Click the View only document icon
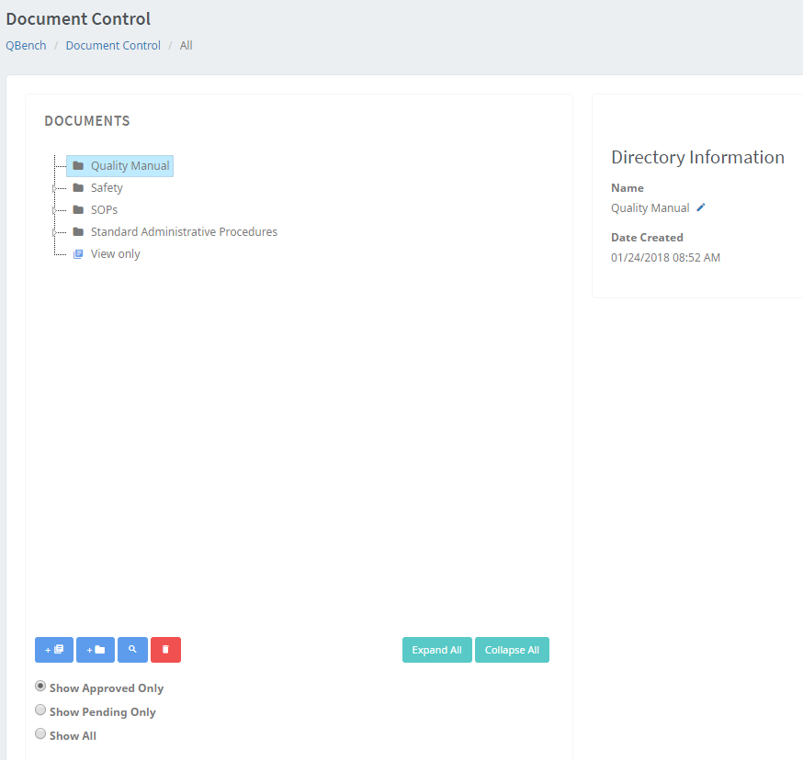Image resolution: width=803 pixels, height=760 pixels. click(x=78, y=254)
